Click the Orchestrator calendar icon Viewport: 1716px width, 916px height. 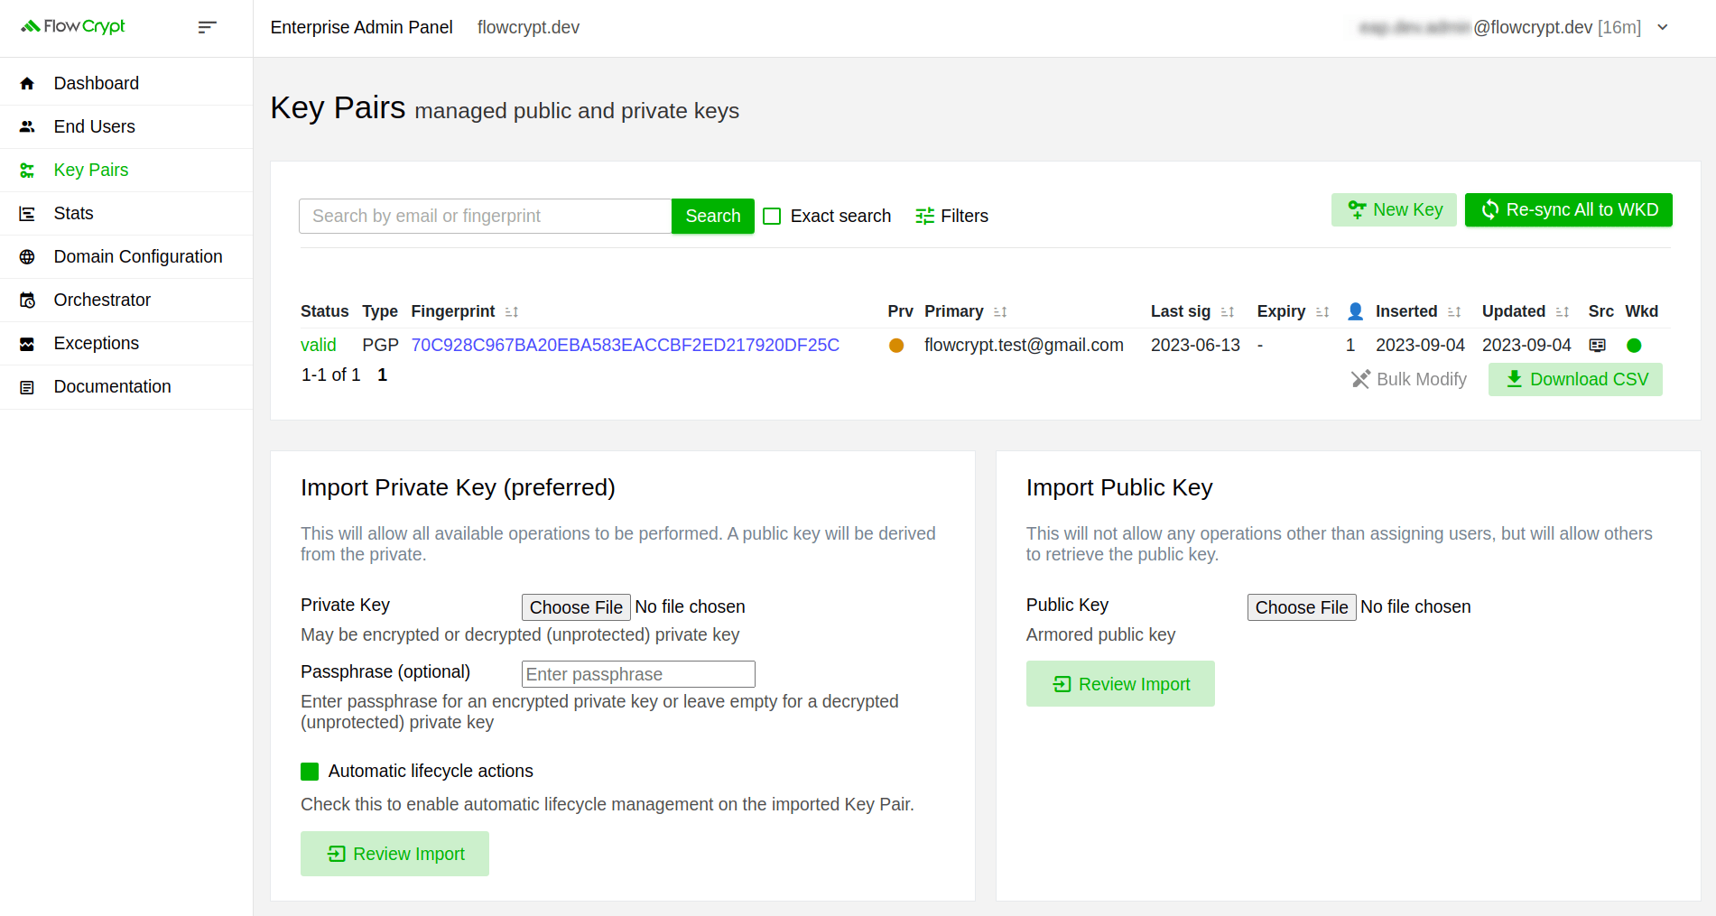(x=27, y=300)
